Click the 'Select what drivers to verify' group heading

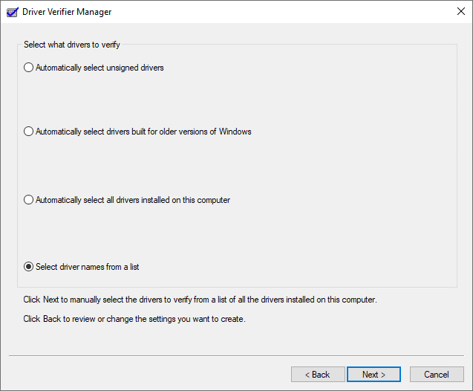[71, 45]
